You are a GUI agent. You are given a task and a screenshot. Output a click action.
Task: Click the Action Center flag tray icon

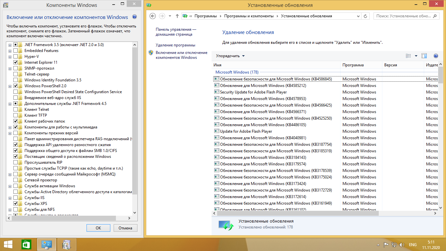pyautogui.click(x=386, y=244)
